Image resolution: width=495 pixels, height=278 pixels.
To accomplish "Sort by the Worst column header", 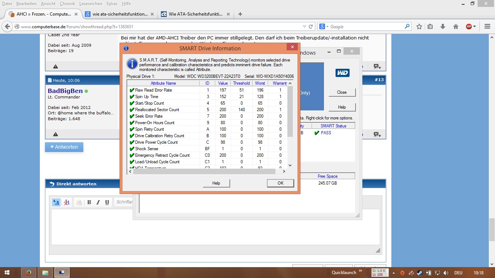I will (260, 83).
